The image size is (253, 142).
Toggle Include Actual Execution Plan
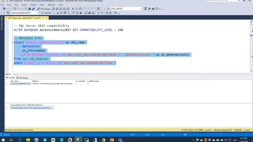click(x=74, y=13)
